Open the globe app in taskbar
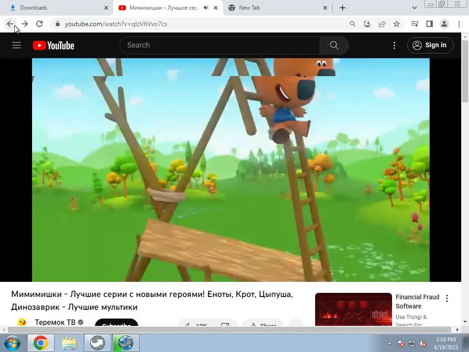 coord(125,343)
